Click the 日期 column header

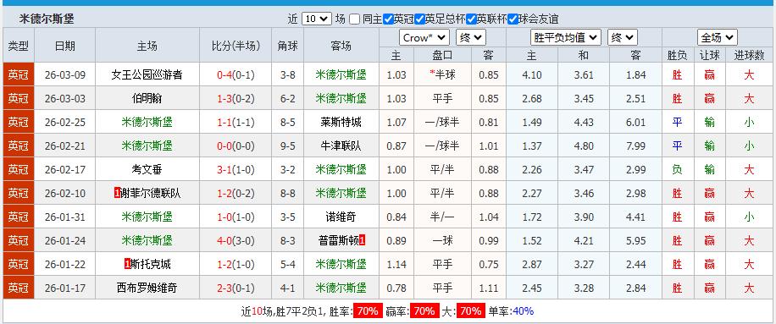(65, 46)
